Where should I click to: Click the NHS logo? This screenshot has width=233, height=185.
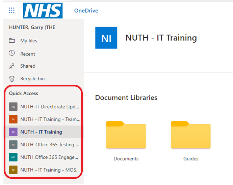43,10
